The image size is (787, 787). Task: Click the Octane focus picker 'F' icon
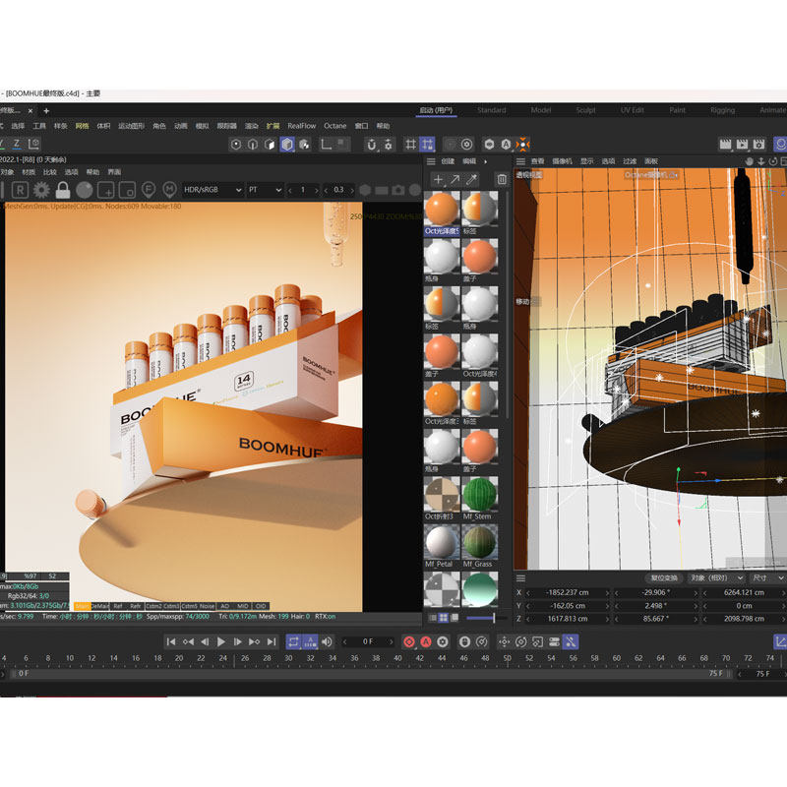click(149, 190)
